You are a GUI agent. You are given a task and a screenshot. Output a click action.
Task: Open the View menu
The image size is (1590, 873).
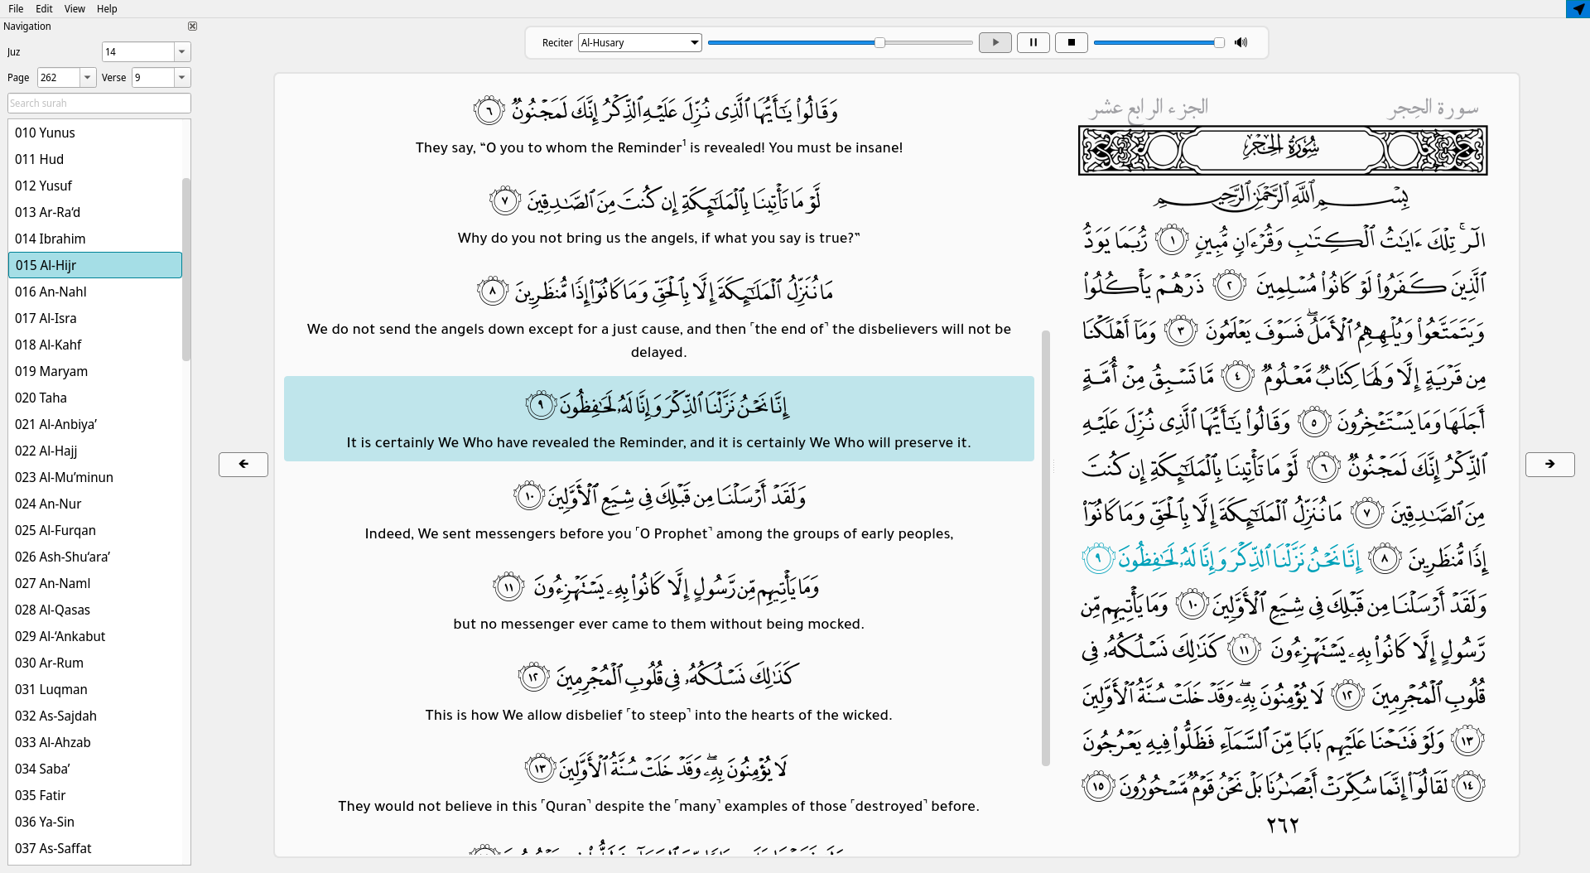tap(74, 8)
